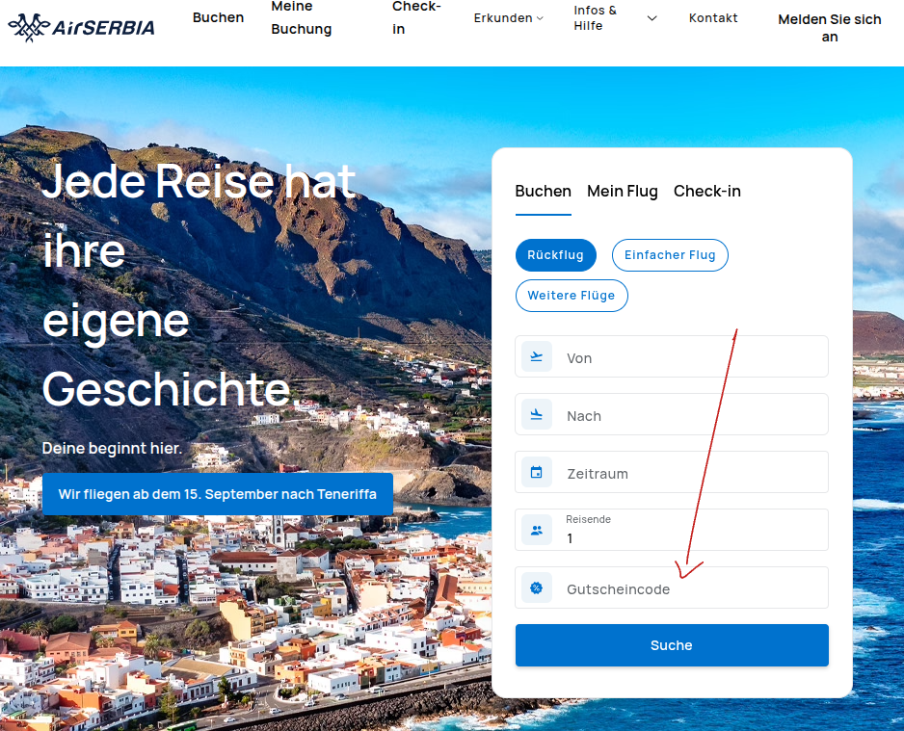The image size is (904, 731).
Task: Click the Air Serbia logo
Action: (x=80, y=26)
